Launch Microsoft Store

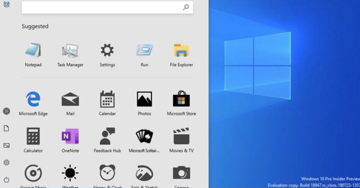[181, 103]
